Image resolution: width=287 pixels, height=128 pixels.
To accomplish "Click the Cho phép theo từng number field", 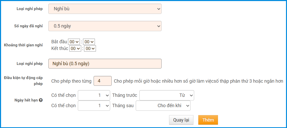I will [x=102, y=81].
